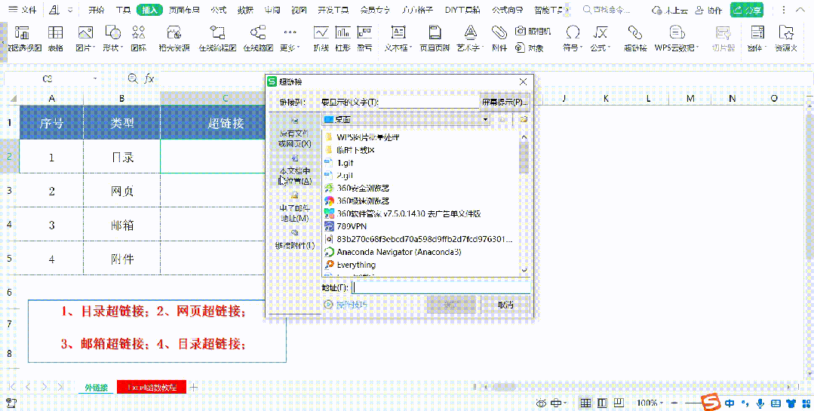Screen dimensions: 814x411
Task: Select 本文档中的位置 link target
Action: coord(295,170)
